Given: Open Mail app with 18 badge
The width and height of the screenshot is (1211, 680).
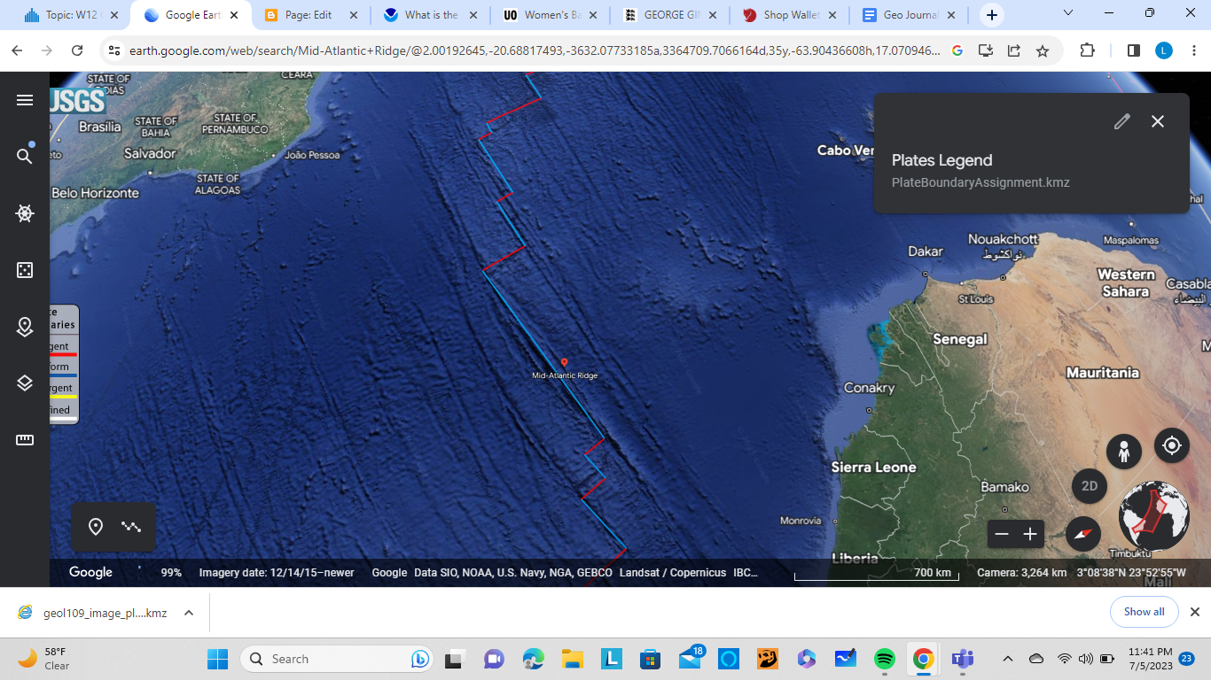Looking at the screenshot, I should point(690,659).
